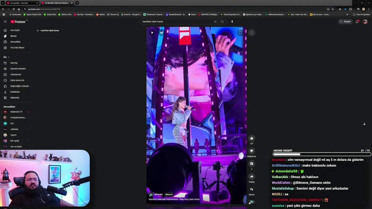Click the YouTube Premium logo
Viewport: 372px width, 209px height.
[18, 21]
